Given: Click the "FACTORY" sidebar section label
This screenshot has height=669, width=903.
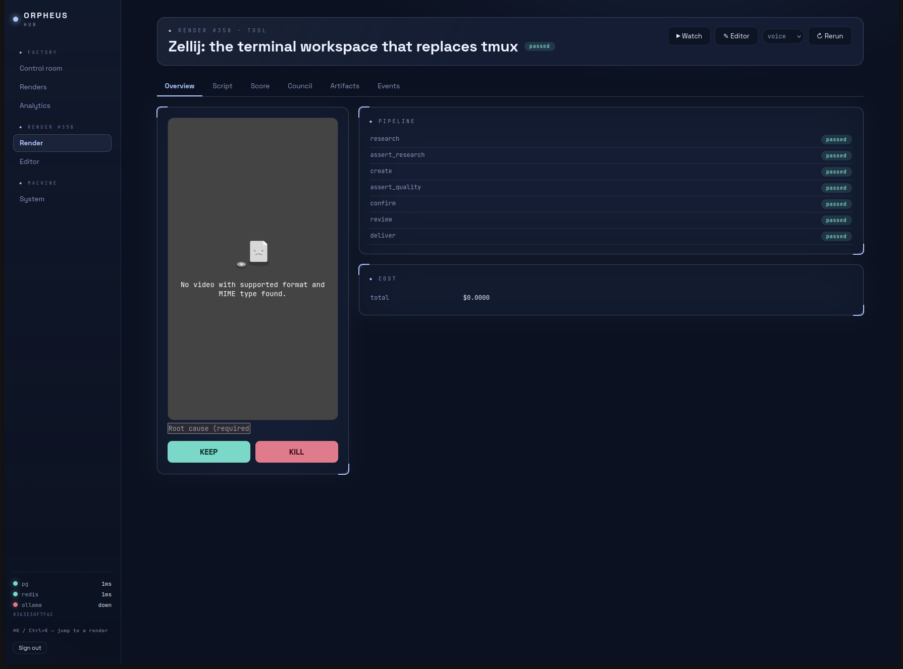Looking at the screenshot, I should 42,52.
